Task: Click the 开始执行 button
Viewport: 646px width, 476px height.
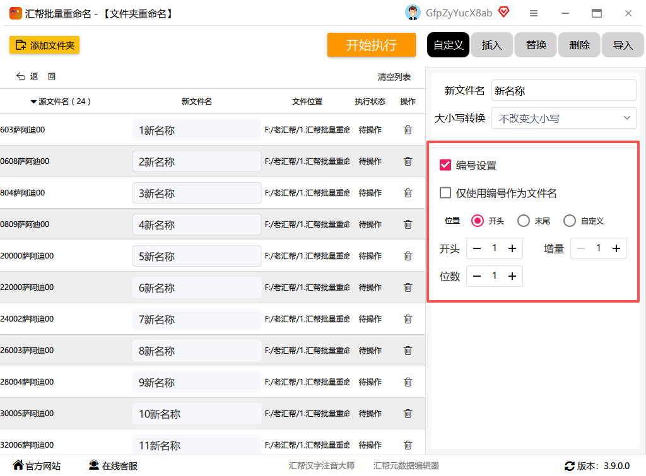Action: click(371, 45)
